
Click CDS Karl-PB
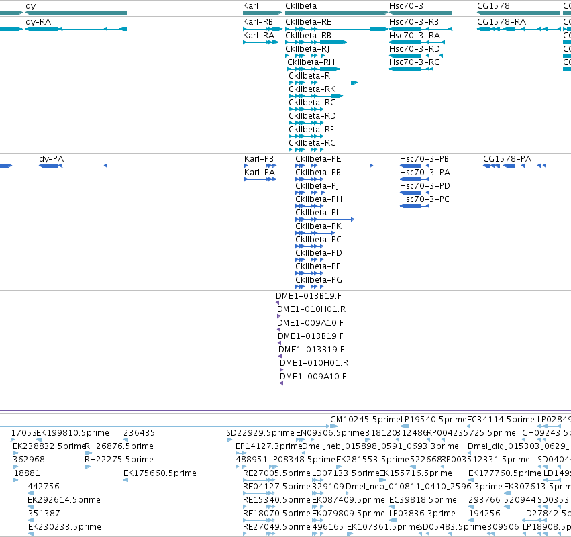[259, 159]
